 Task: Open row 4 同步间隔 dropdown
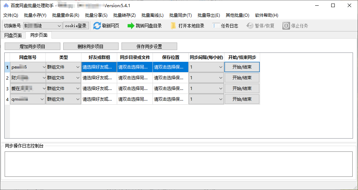[207, 99]
